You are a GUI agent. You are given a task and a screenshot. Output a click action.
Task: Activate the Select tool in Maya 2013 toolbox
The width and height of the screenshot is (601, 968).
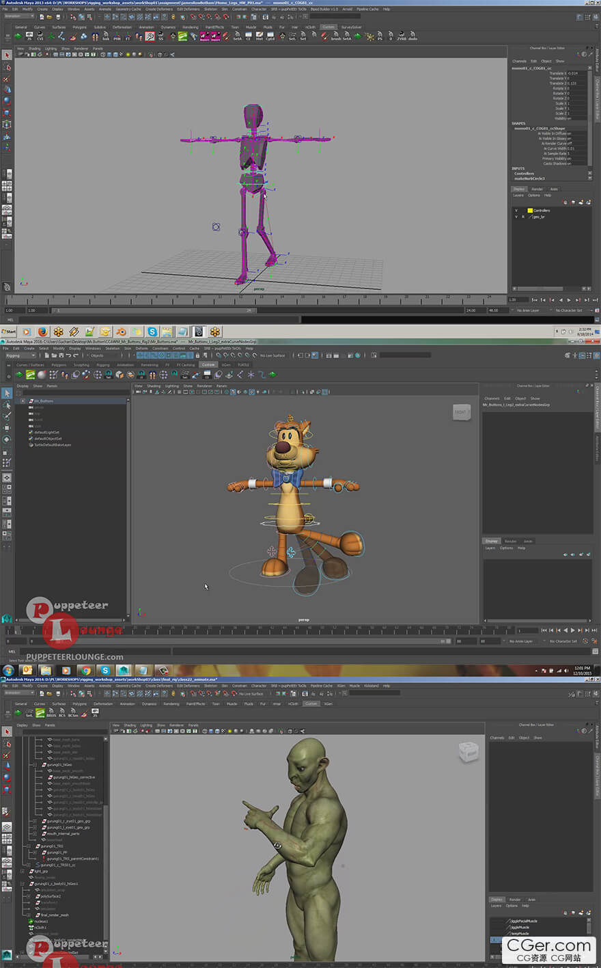coord(7,55)
